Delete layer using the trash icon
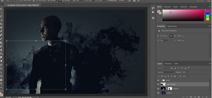The image size is (212, 98). (x=206, y=97)
